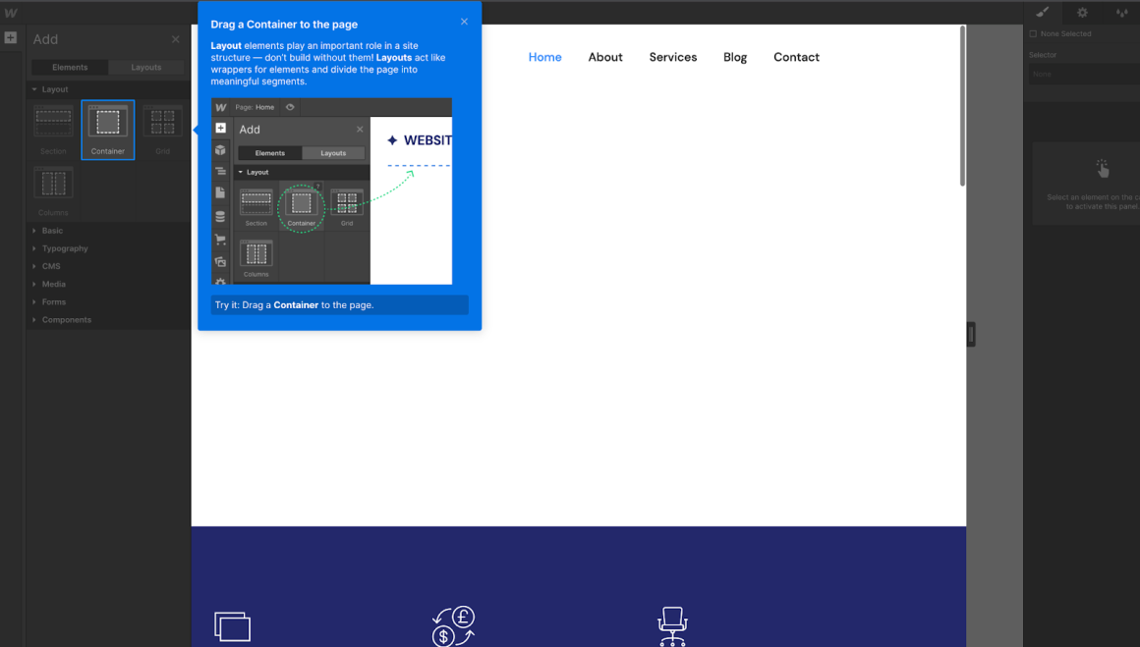This screenshot has width=1140, height=647.
Task: Click the Contact navigation link
Action: pyautogui.click(x=796, y=57)
